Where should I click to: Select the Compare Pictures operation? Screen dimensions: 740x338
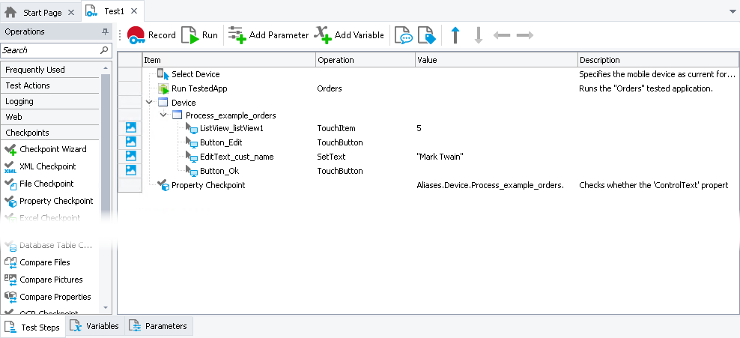point(43,280)
